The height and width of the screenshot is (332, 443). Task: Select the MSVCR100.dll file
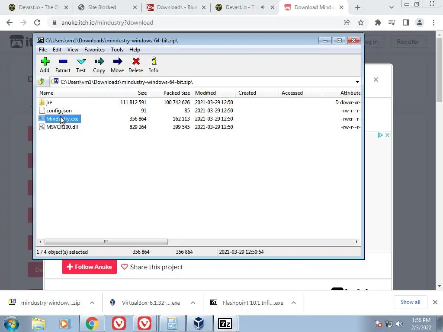62,127
